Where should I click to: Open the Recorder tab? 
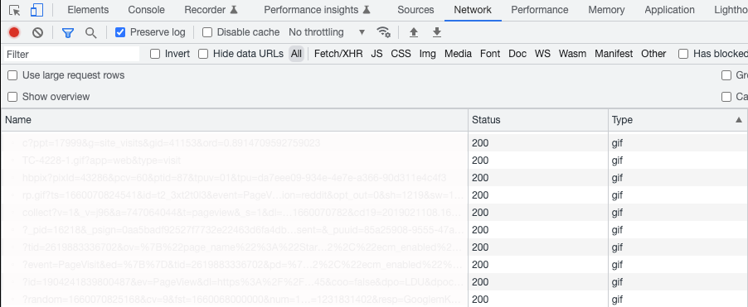point(211,10)
